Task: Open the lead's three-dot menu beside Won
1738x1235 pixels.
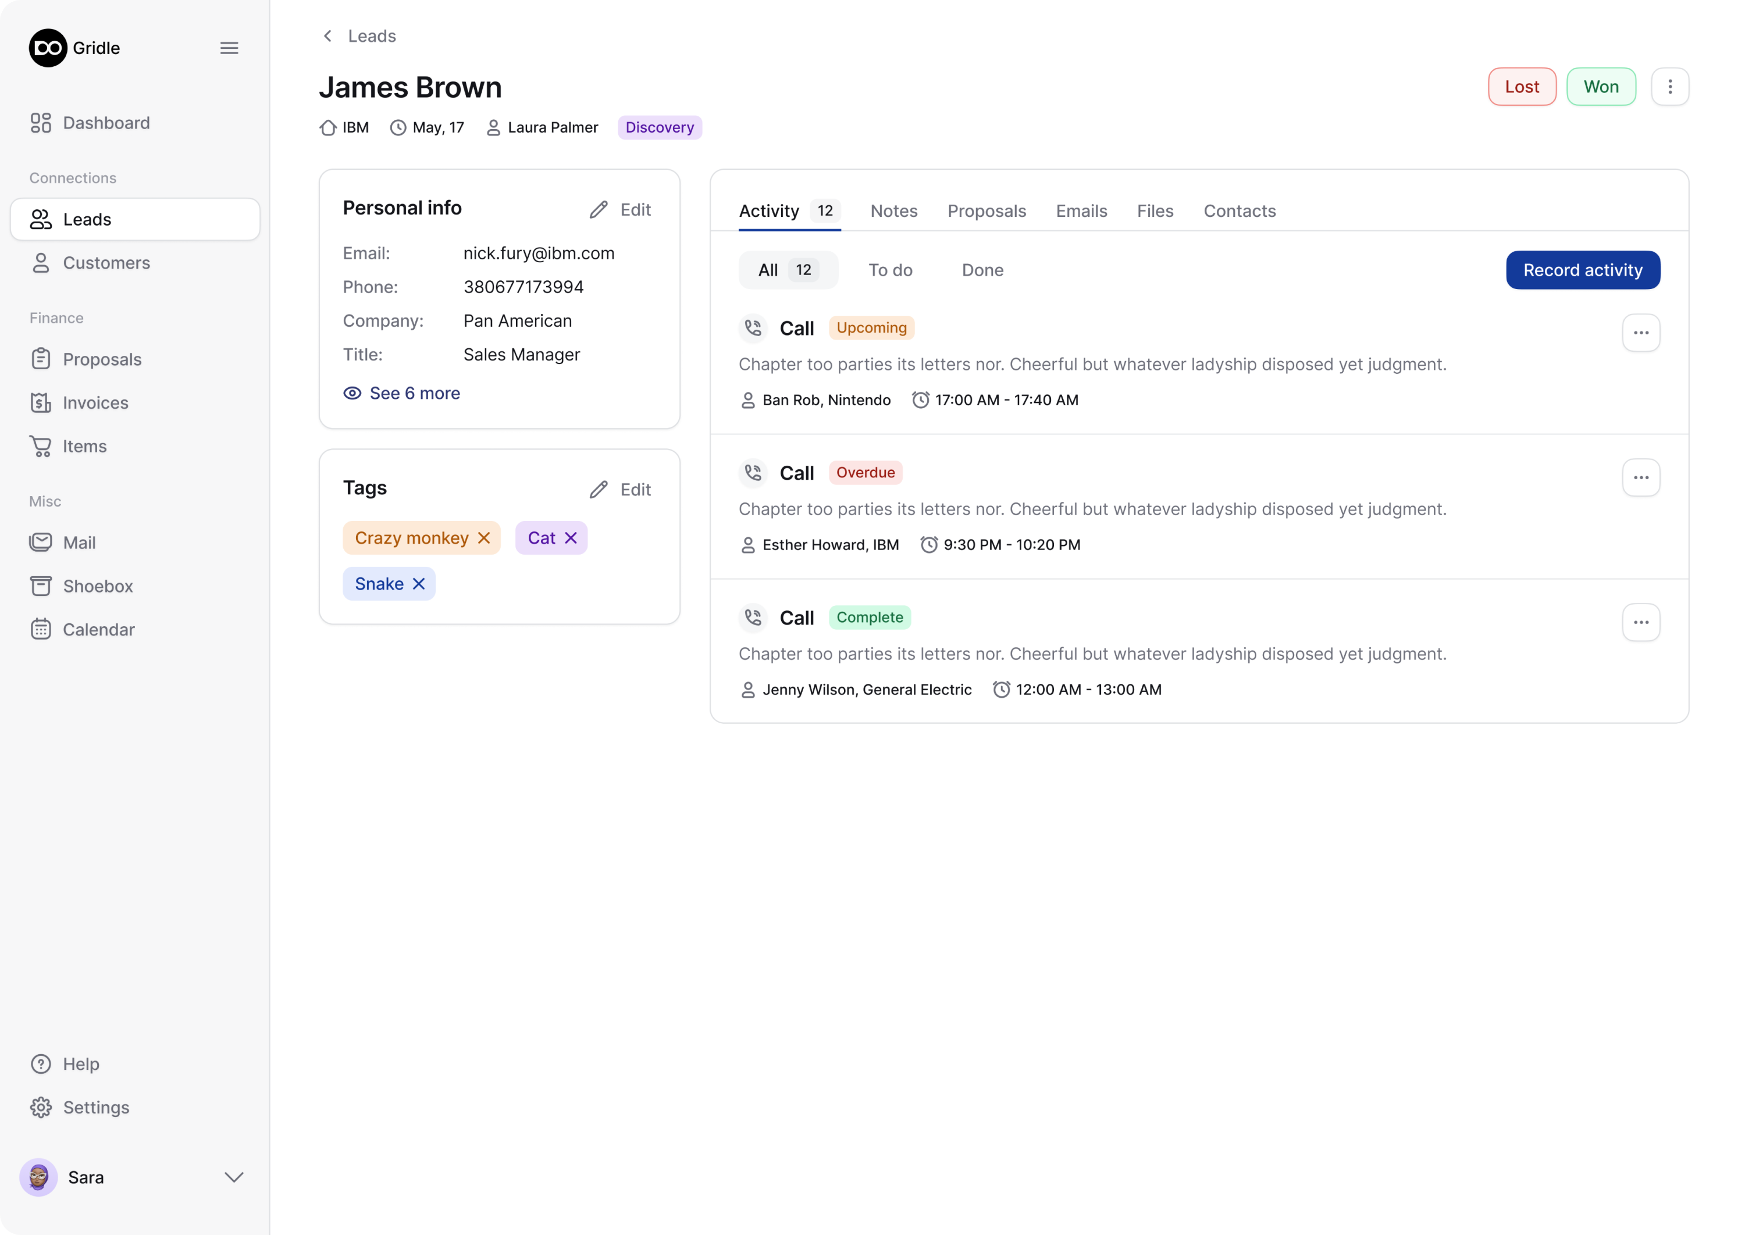Action: [x=1669, y=87]
